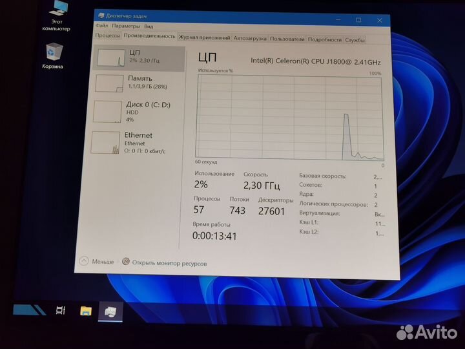Click 'Открыть монитор ресурсов' link
Screen dimensions: 465x349
click(x=169, y=263)
